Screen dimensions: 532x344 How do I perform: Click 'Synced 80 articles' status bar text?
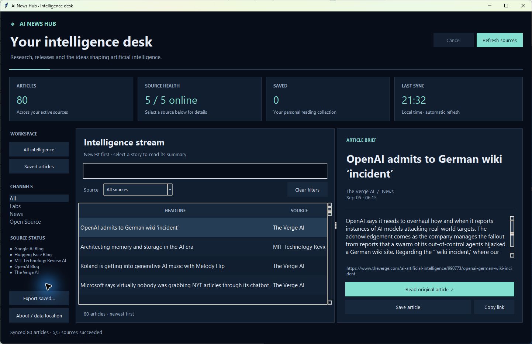click(56, 332)
